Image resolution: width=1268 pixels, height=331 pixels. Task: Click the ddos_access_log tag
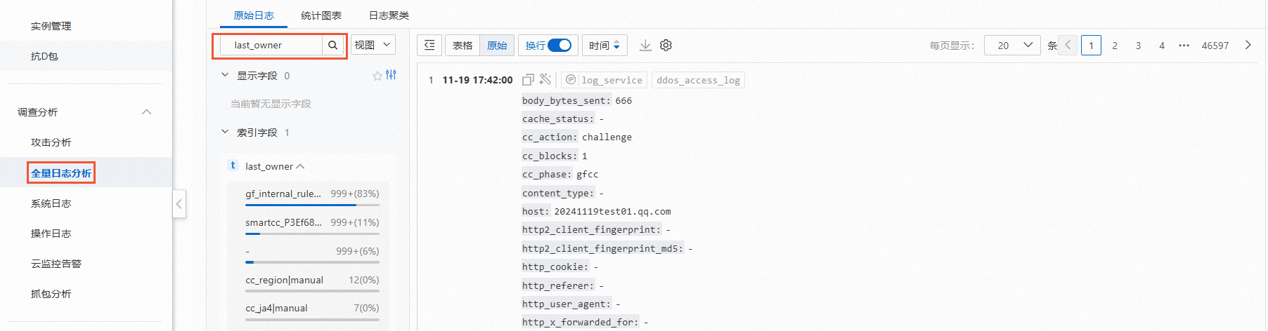[x=698, y=80]
